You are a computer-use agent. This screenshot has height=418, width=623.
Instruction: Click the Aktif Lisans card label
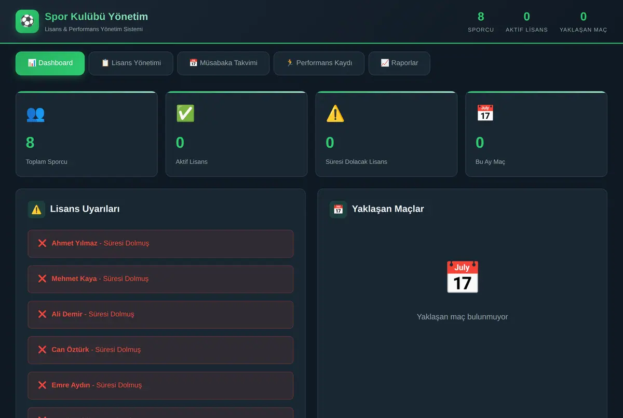(192, 162)
